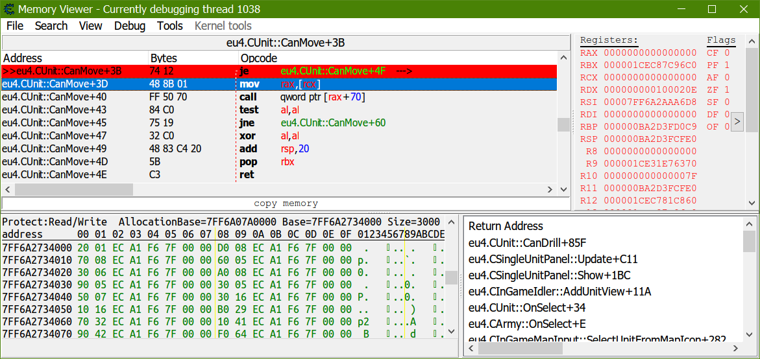Click the RSP register value
This screenshot has height=359, width=760.
650,139
